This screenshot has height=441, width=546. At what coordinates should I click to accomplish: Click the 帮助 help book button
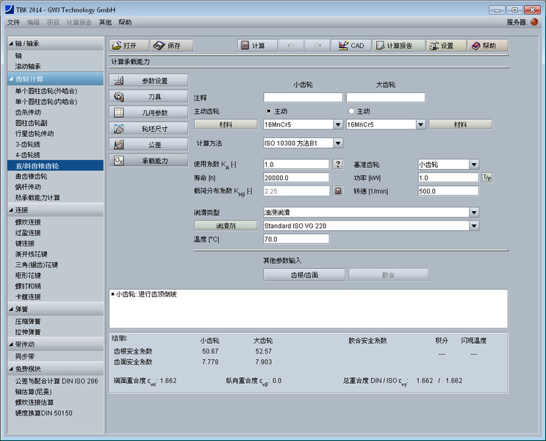pos(488,46)
